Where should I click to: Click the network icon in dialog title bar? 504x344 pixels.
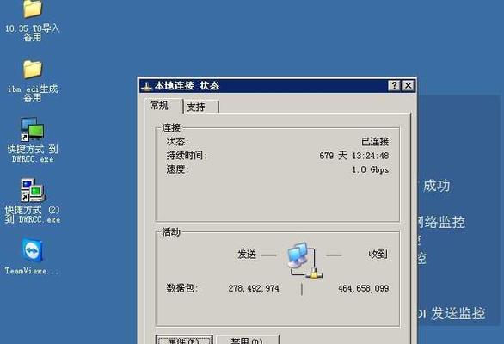coord(146,86)
